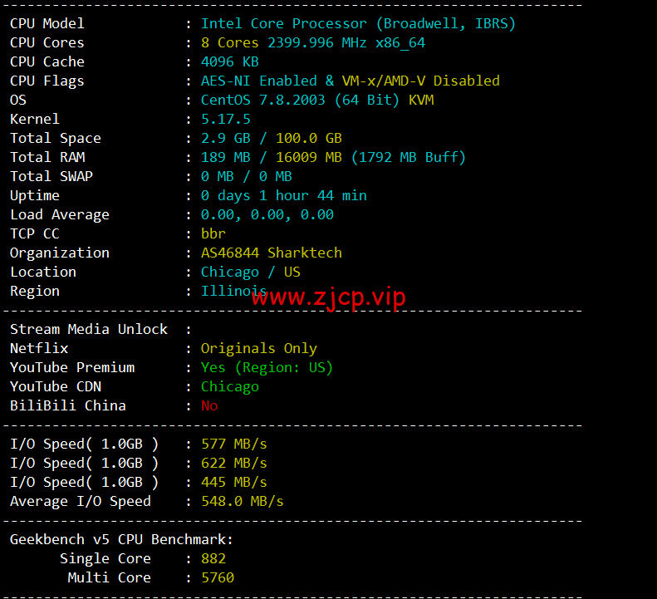
Task: Click the AS46844 Sharktech organization text
Action: pyautogui.click(x=272, y=253)
